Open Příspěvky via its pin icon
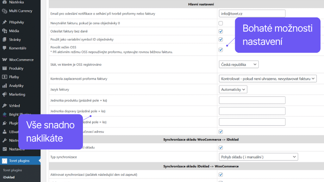Viewport: 324px width, 182px height. pos(4,22)
